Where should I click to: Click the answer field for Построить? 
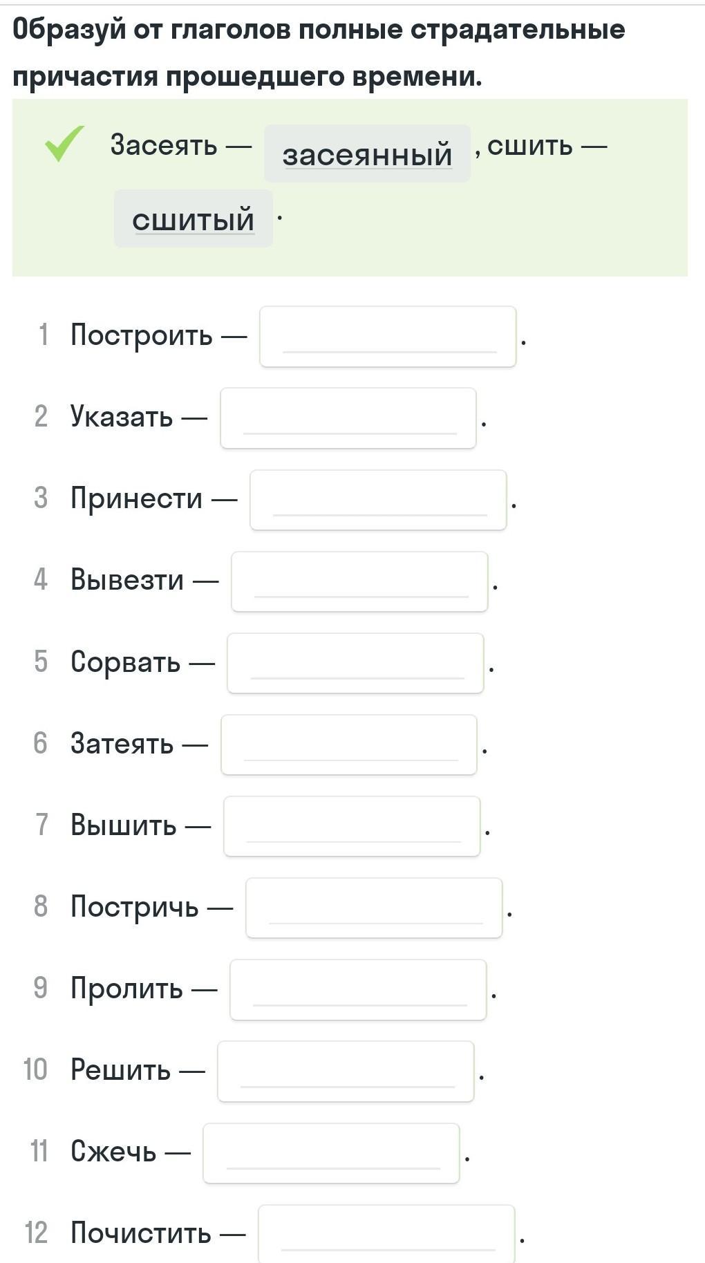pyautogui.click(x=388, y=337)
